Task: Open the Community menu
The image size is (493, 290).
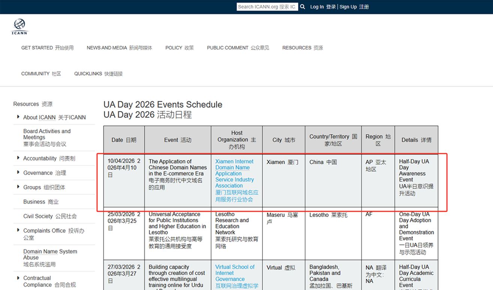Action: click(x=41, y=74)
